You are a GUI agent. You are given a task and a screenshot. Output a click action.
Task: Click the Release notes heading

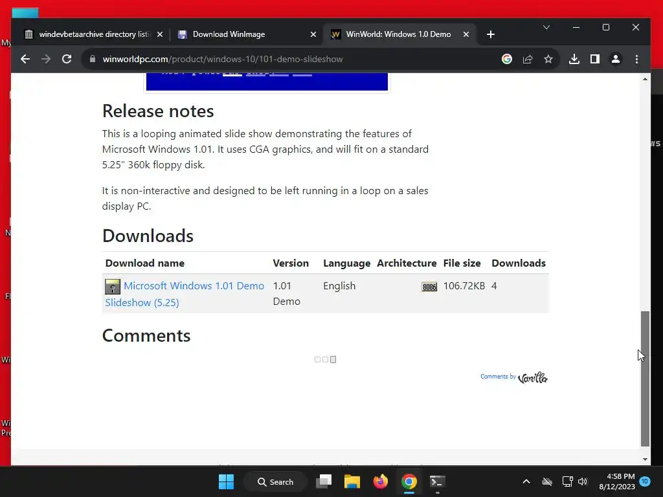[158, 111]
